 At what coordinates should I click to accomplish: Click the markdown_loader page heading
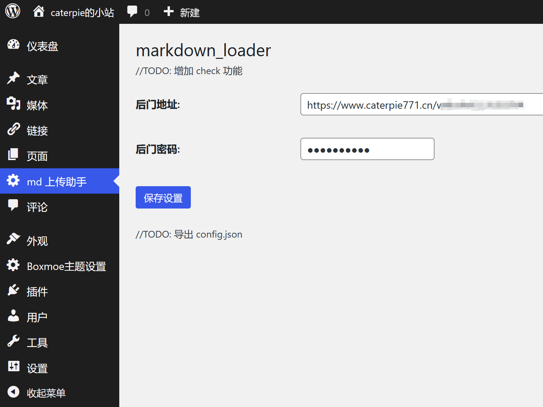click(x=203, y=51)
